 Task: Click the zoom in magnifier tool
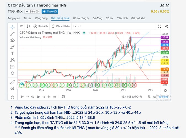click(12, 89)
